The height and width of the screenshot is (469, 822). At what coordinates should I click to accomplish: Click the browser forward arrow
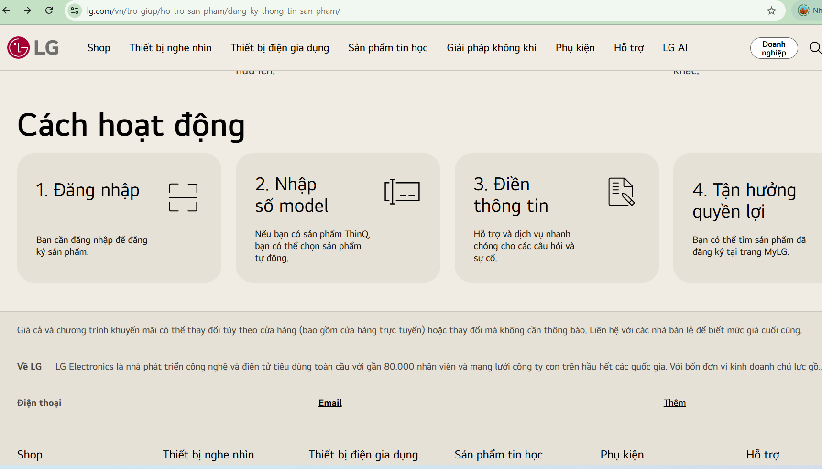pos(28,11)
